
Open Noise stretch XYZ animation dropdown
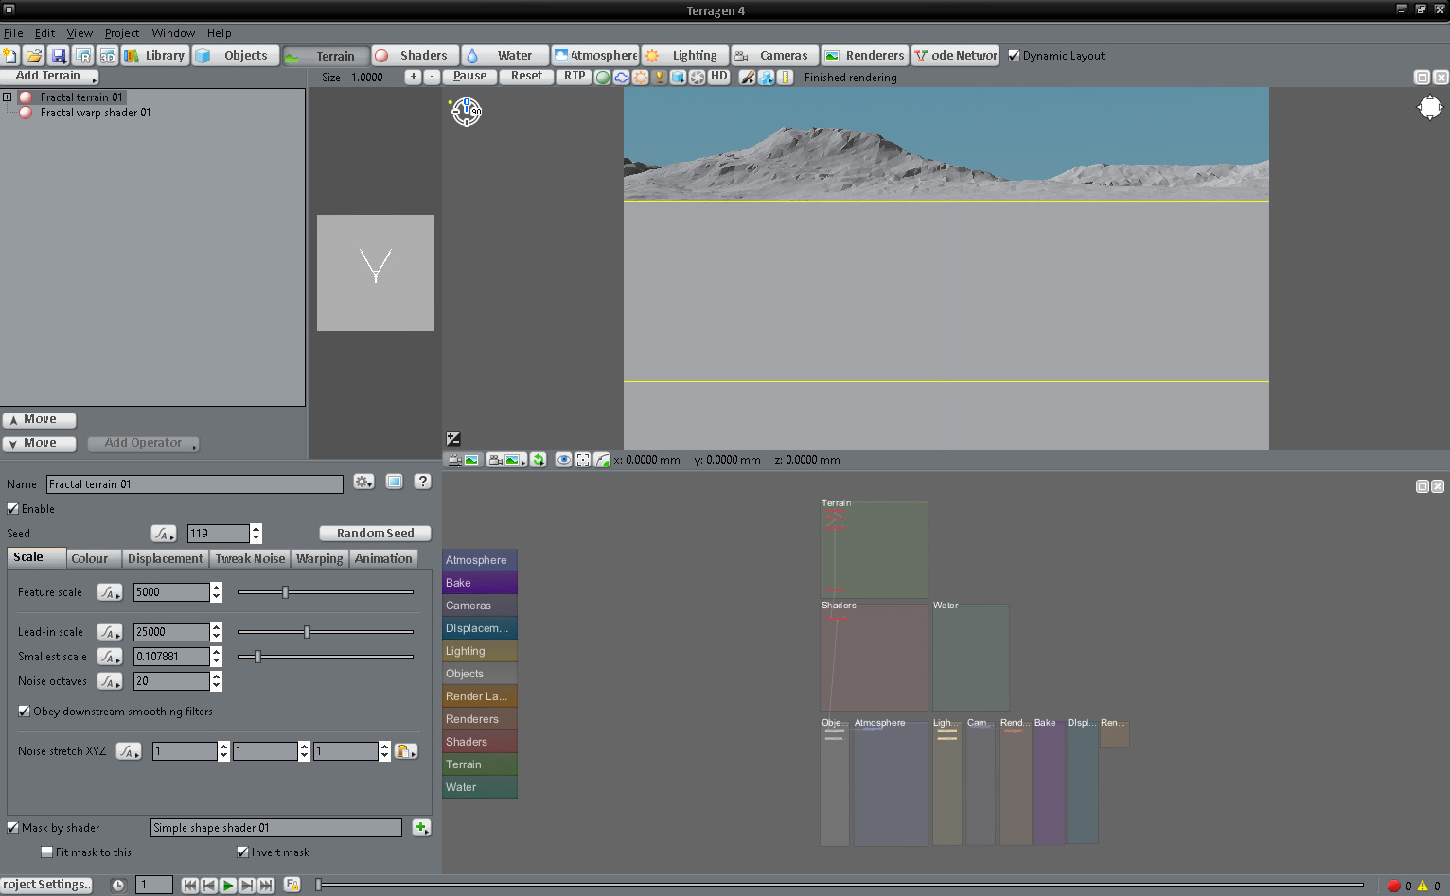[129, 751]
